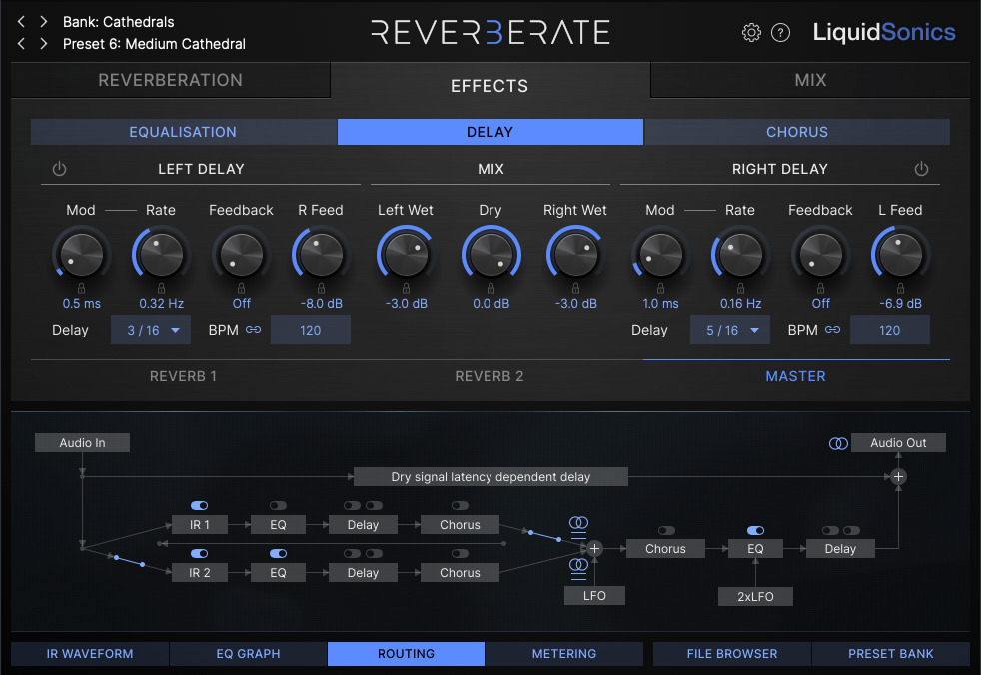
Task: Go to the previous bank
Action: click(x=21, y=22)
